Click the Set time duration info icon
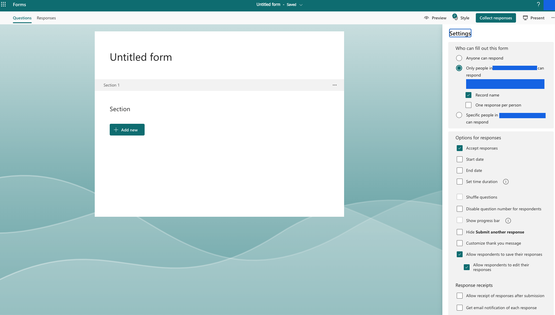 click(506, 182)
